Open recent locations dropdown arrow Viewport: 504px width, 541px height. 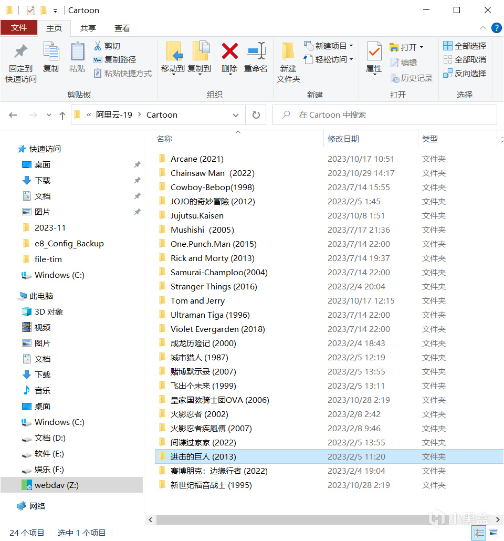tap(49, 115)
